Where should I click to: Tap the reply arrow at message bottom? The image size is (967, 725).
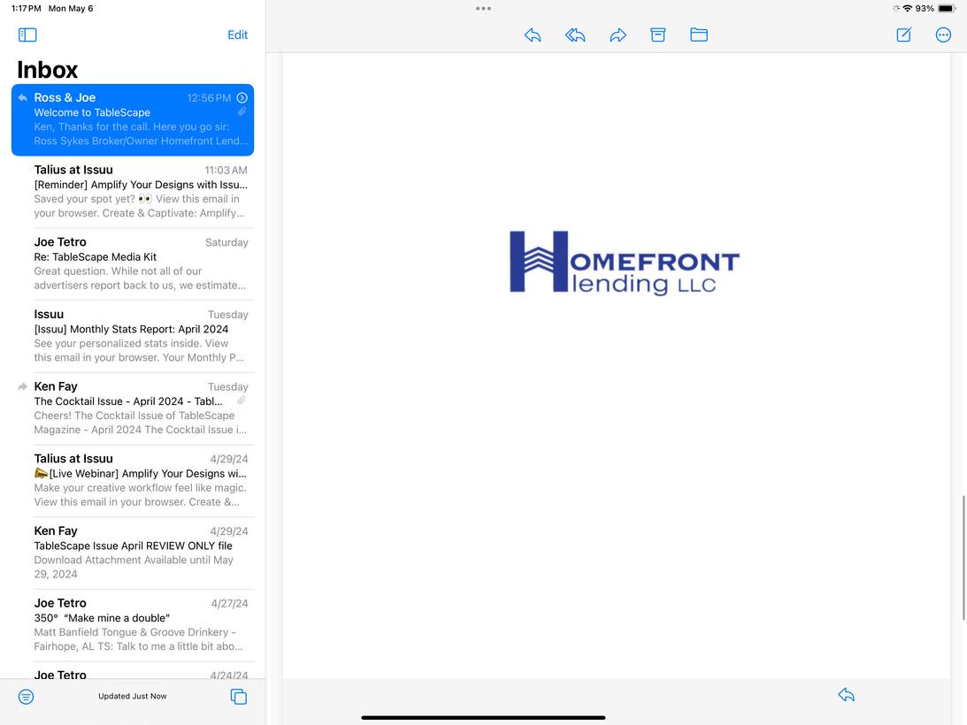coord(846,695)
